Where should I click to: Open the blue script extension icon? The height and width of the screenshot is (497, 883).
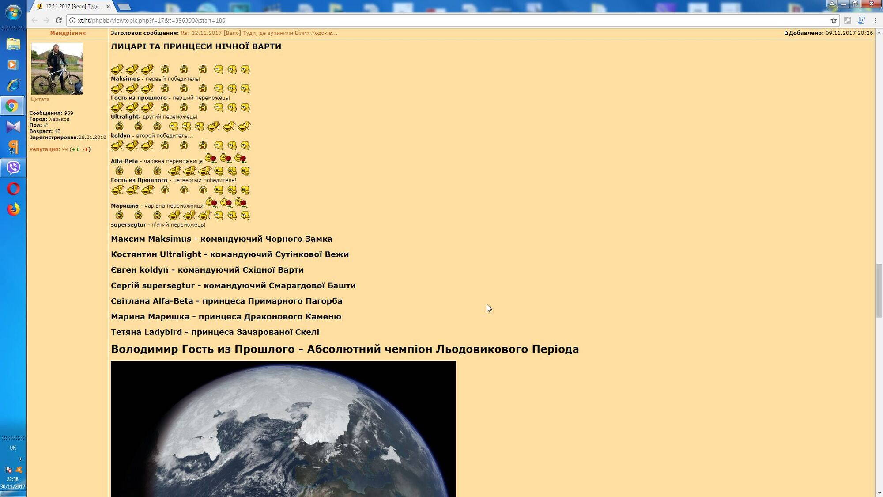pyautogui.click(x=861, y=20)
